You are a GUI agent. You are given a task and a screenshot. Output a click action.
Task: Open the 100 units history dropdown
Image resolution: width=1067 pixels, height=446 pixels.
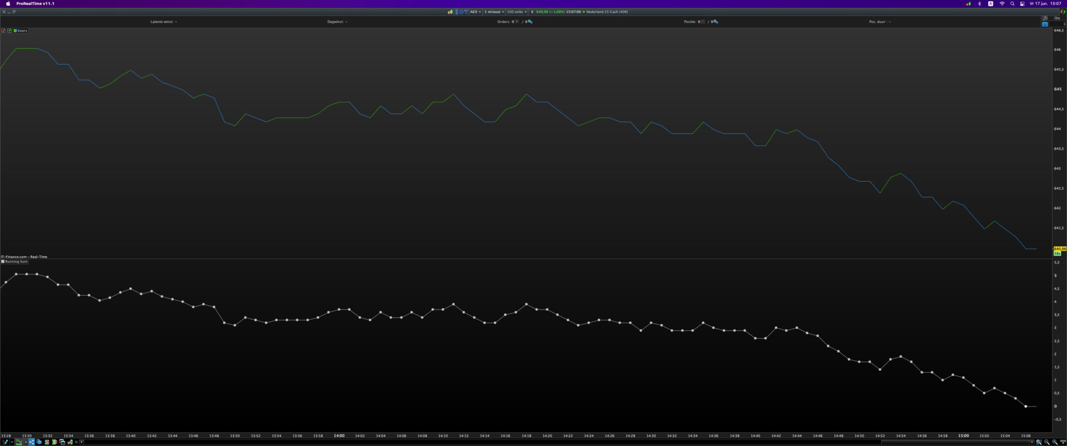[x=517, y=12]
